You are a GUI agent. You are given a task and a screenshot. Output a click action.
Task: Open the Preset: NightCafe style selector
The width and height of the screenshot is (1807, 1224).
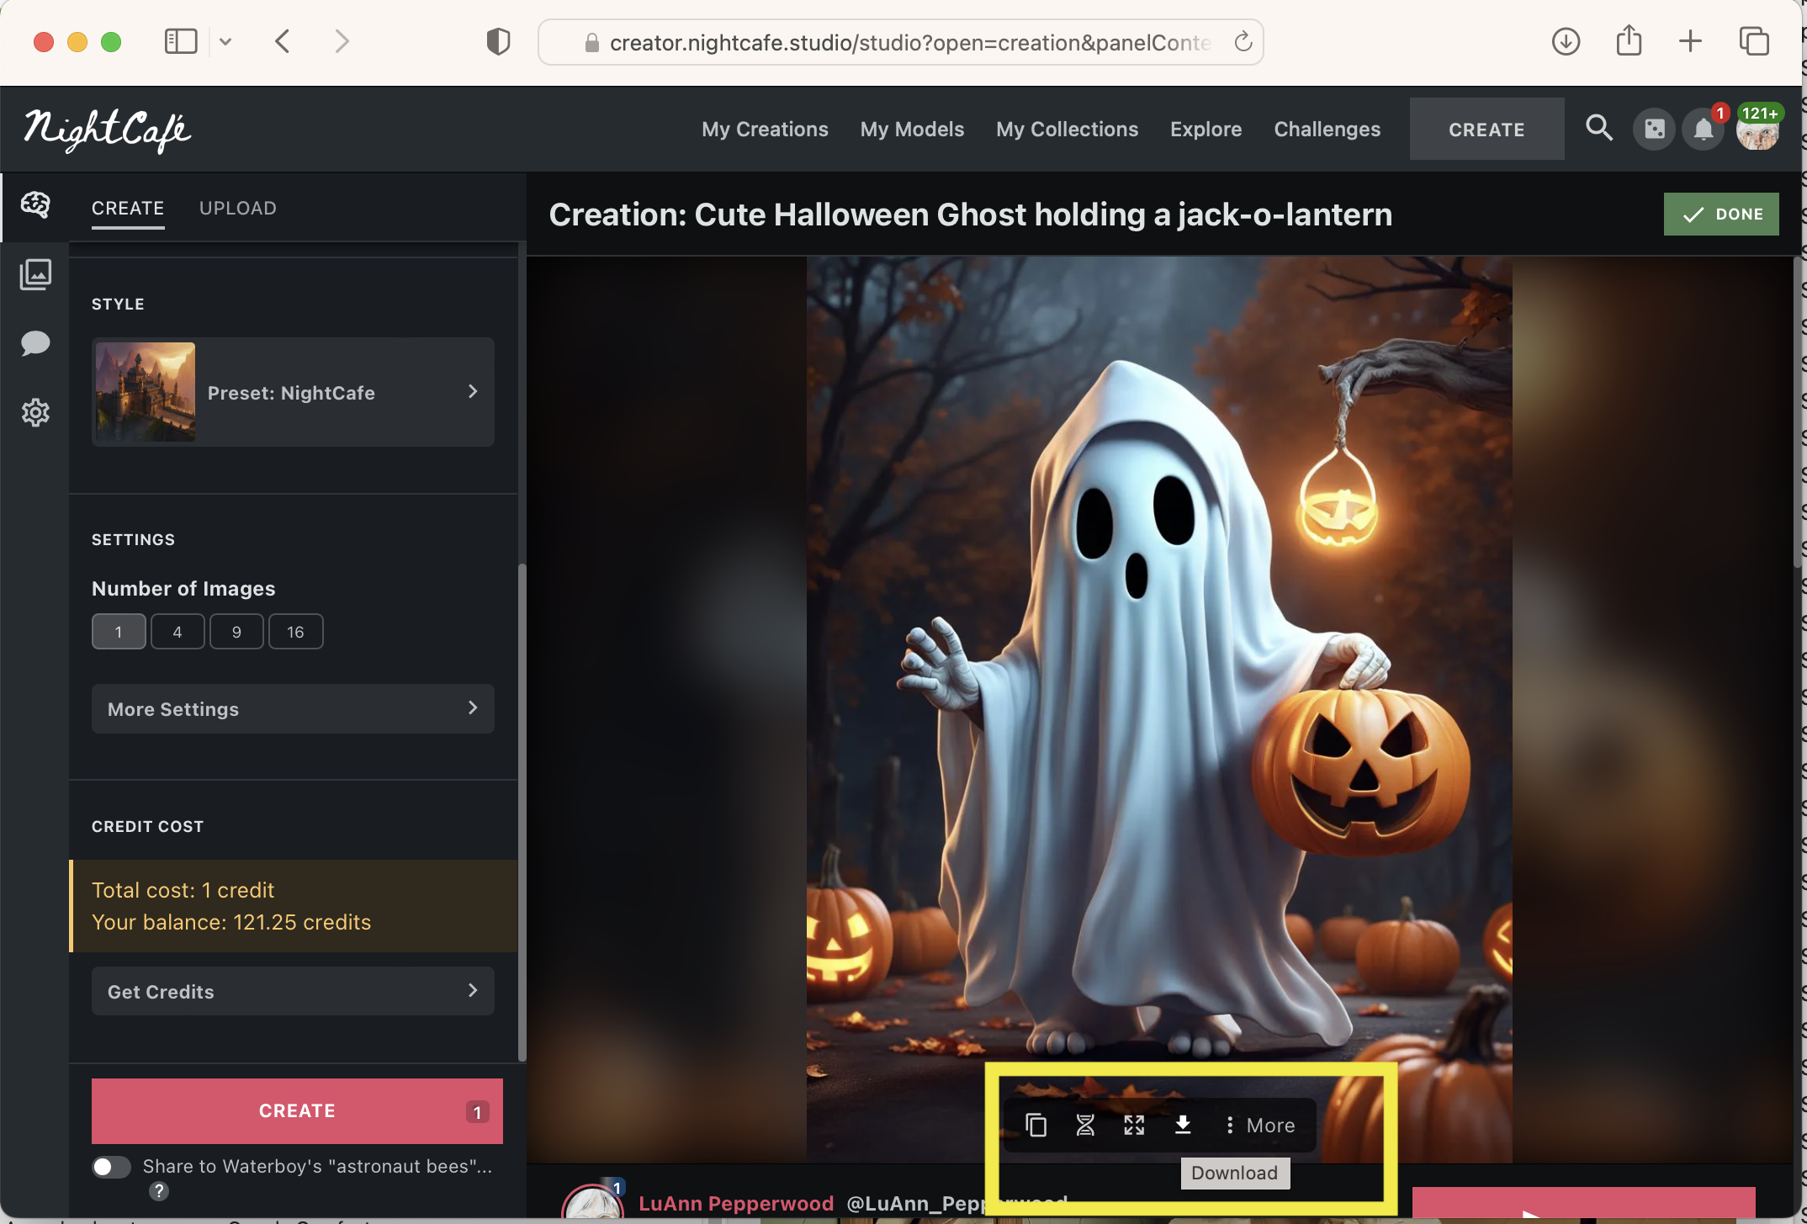click(292, 392)
